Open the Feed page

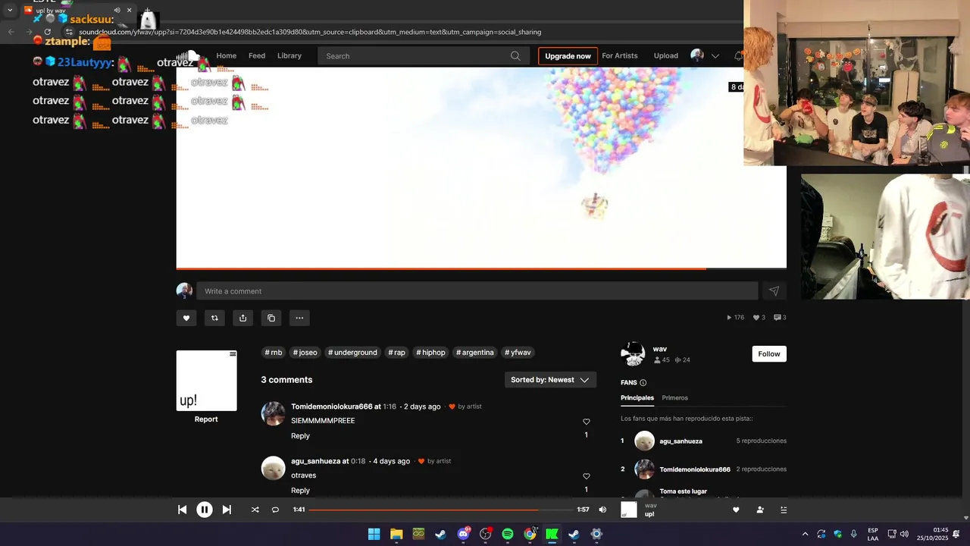point(257,55)
